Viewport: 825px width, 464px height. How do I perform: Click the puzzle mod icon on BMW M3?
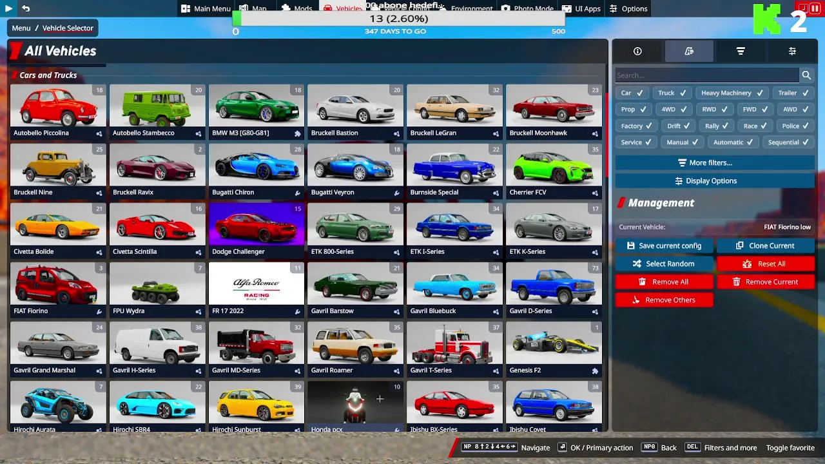point(297,133)
